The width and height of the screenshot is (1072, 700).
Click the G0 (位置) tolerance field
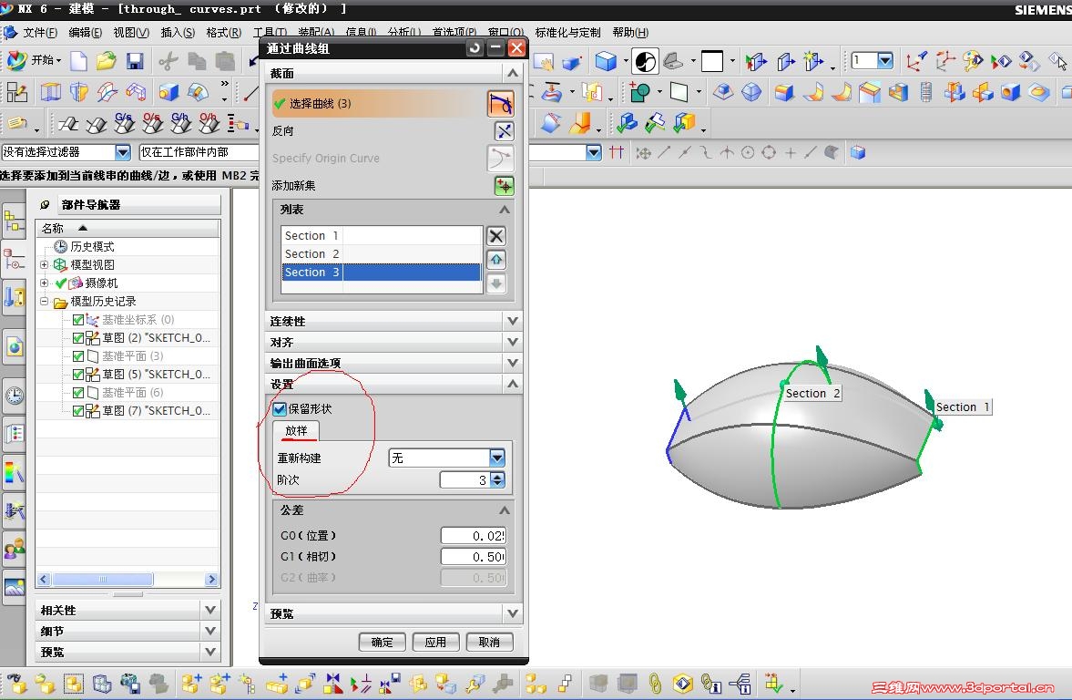click(473, 536)
